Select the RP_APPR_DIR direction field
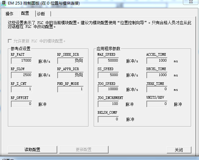 70,75
